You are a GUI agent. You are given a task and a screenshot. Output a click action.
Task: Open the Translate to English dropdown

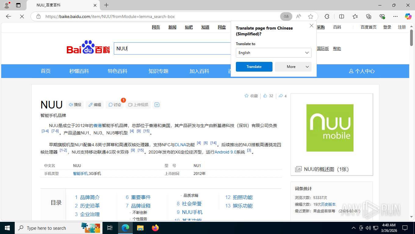pos(274,53)
